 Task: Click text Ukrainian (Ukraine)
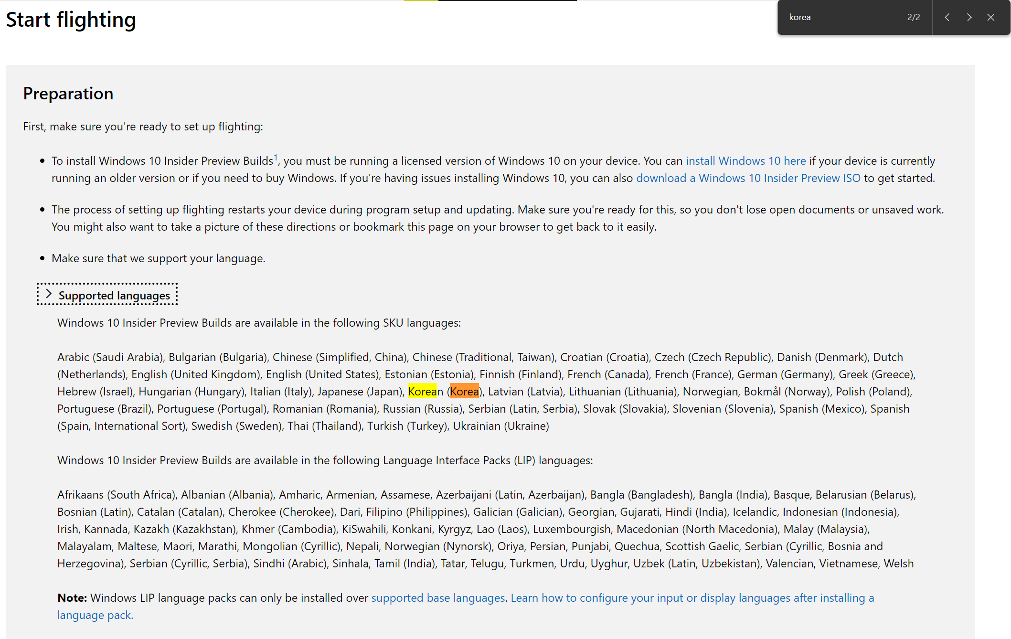[x=501, y=426]
